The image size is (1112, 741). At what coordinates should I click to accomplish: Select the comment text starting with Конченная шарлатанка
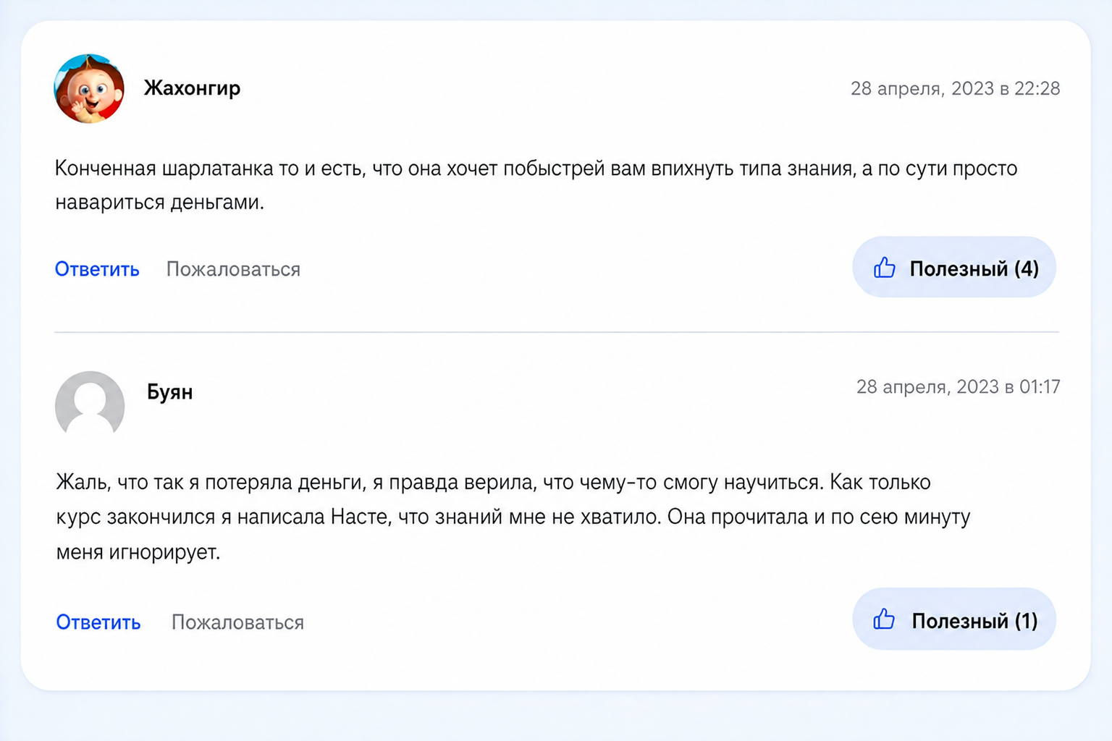coord(536,185)
